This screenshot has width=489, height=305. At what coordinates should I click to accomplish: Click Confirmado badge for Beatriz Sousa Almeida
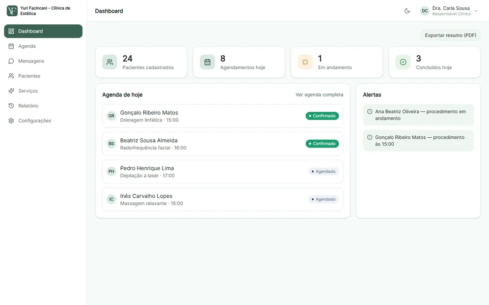coord(322,144)
